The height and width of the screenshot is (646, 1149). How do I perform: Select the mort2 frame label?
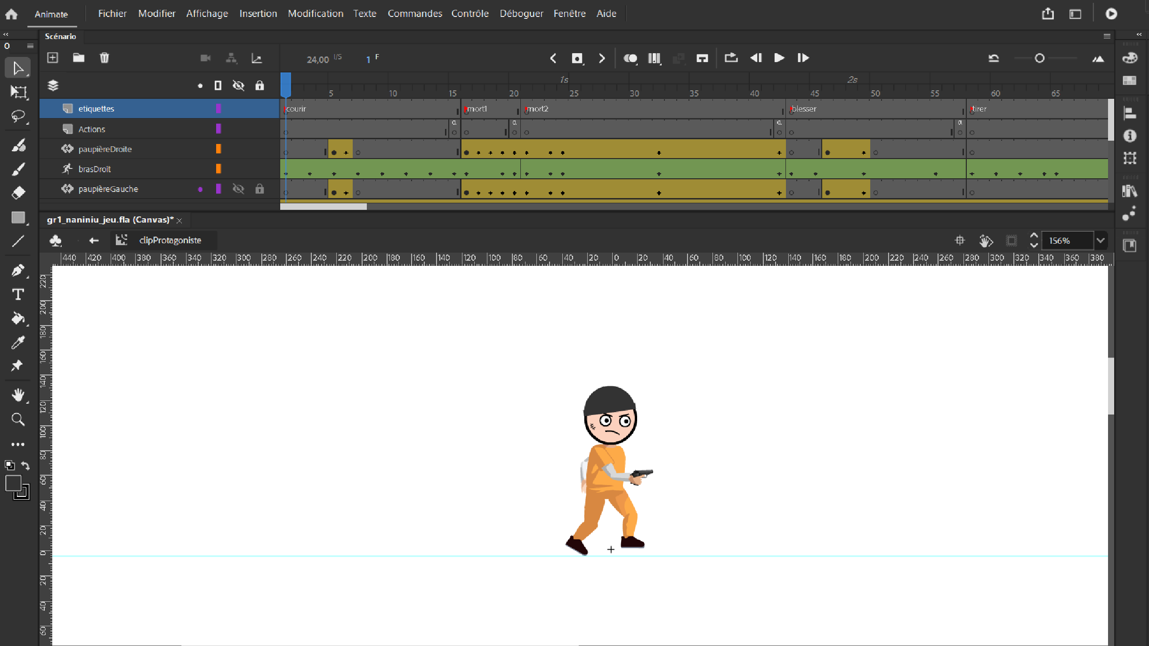(x=537, y=109)
